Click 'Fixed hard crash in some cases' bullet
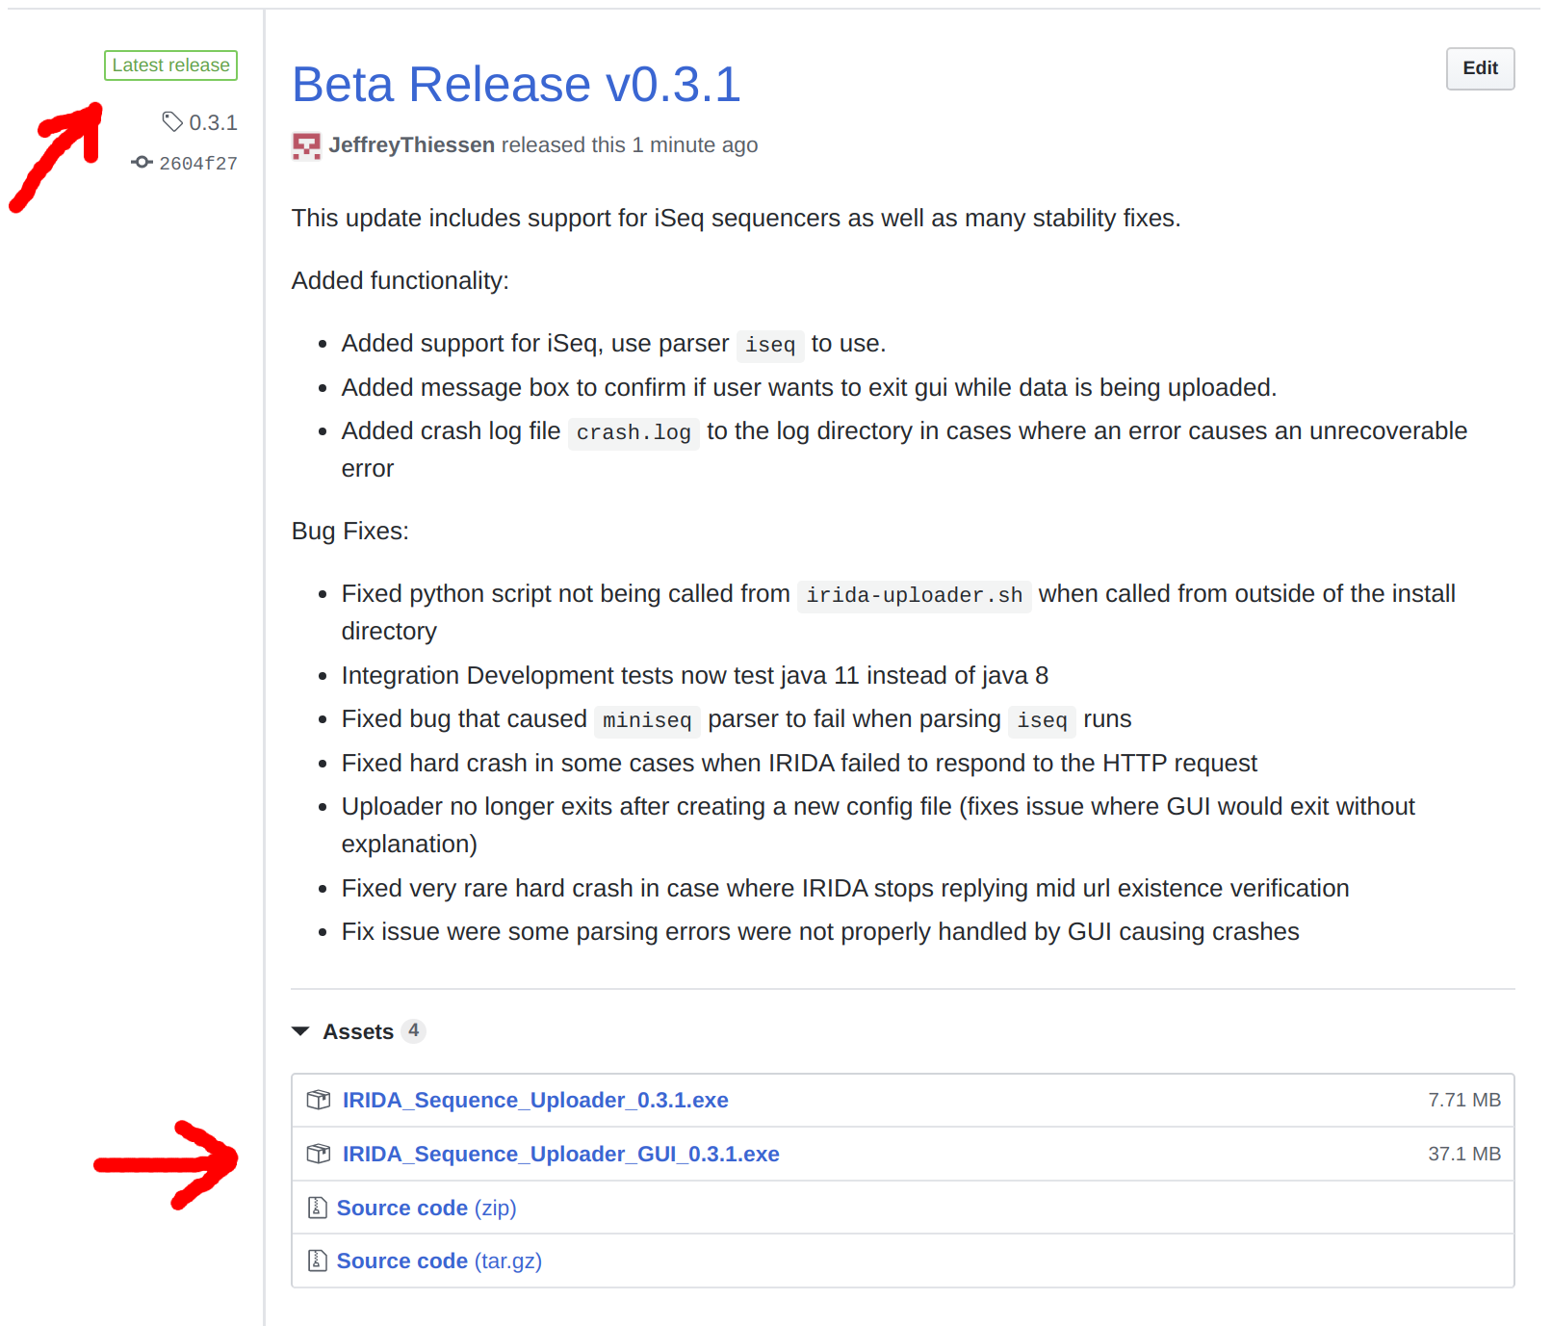Viewport: 1552px width, 1326px height. point(799,763)
